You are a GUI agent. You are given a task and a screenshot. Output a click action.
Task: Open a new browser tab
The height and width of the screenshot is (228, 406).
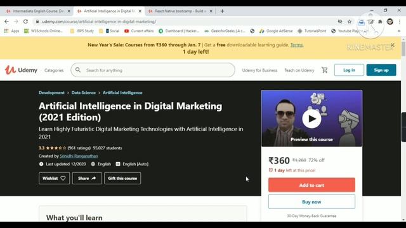(222, 11)
